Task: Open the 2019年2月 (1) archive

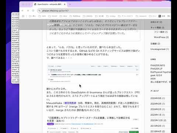Action: [x=157, y=126]
